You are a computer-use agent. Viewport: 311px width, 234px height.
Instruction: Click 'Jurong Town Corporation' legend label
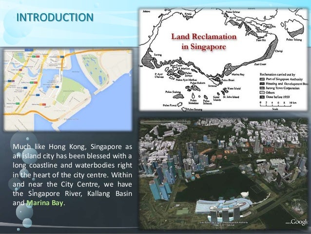[x=282, y=88]
